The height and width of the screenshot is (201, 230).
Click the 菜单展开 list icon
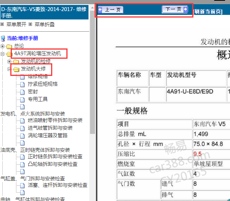coord(2,24)
